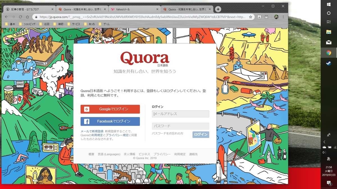This screenshot has width=337, height=189.
Task: Click the メールで新規登録 link
Action: tap(92, 131)
